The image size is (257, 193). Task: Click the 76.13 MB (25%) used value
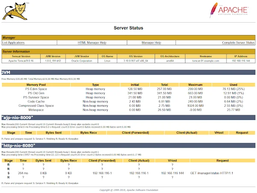click(x=233, y=89)
